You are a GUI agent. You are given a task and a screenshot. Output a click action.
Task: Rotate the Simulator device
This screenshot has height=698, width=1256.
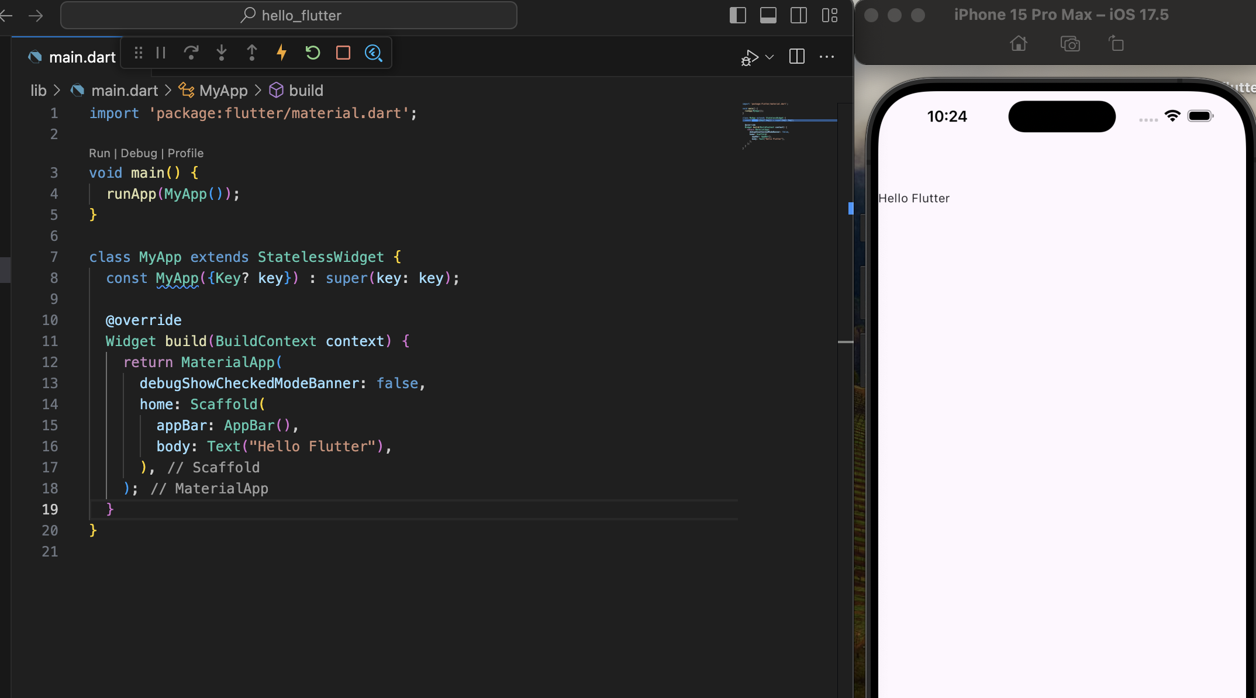1116,44
